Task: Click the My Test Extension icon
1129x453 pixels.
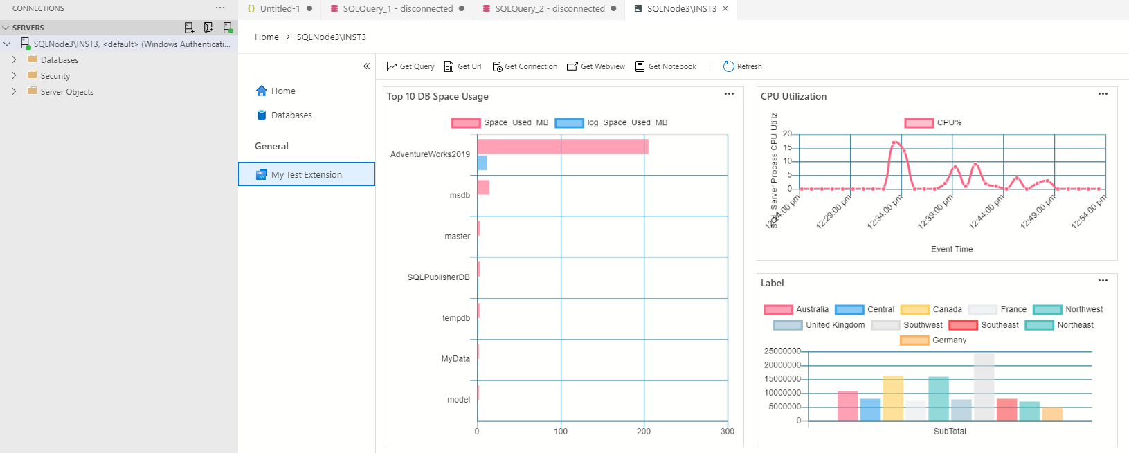Action: click(x=261, y=174)
